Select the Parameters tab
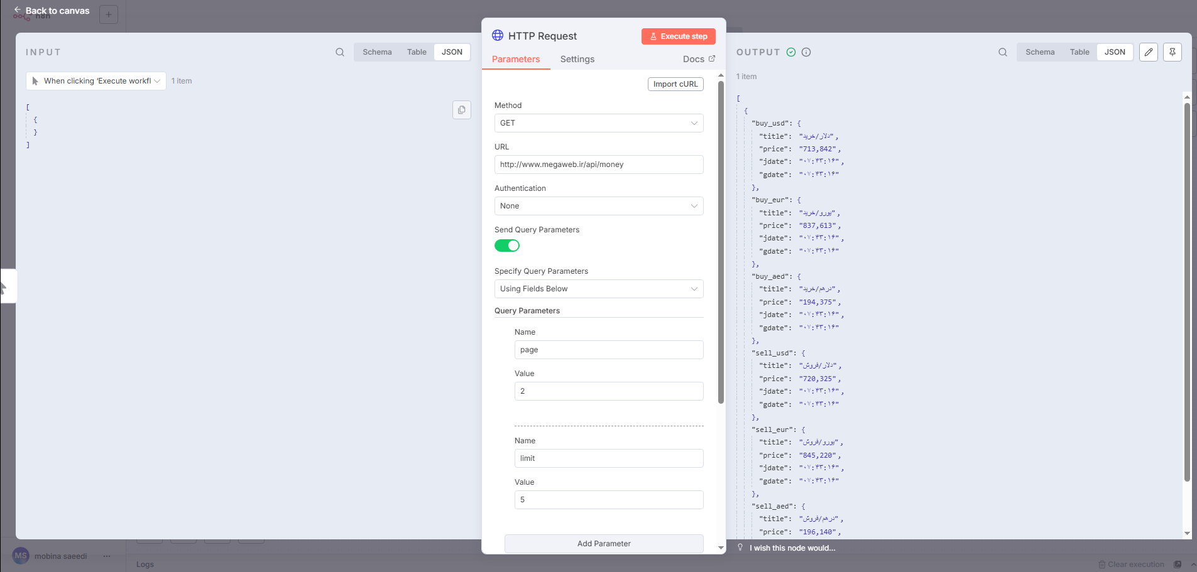Image resolution: width=1197 pixels, height=572 pixels. 516,59
